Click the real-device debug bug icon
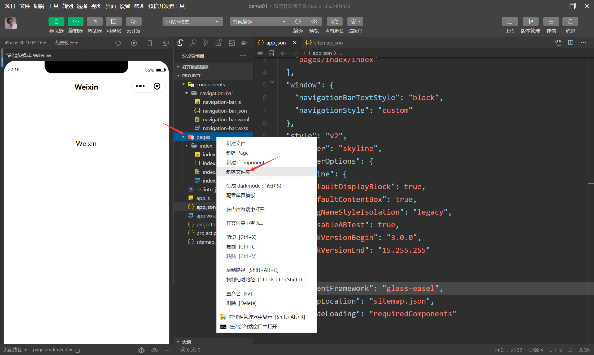This screenshot has width=594, height=355. [x=334, y=22]
